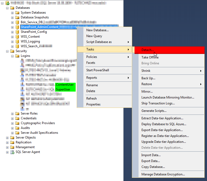Click the WSS_Content database cylinder icon
207x181 pixels.
(x=17, y=37)
